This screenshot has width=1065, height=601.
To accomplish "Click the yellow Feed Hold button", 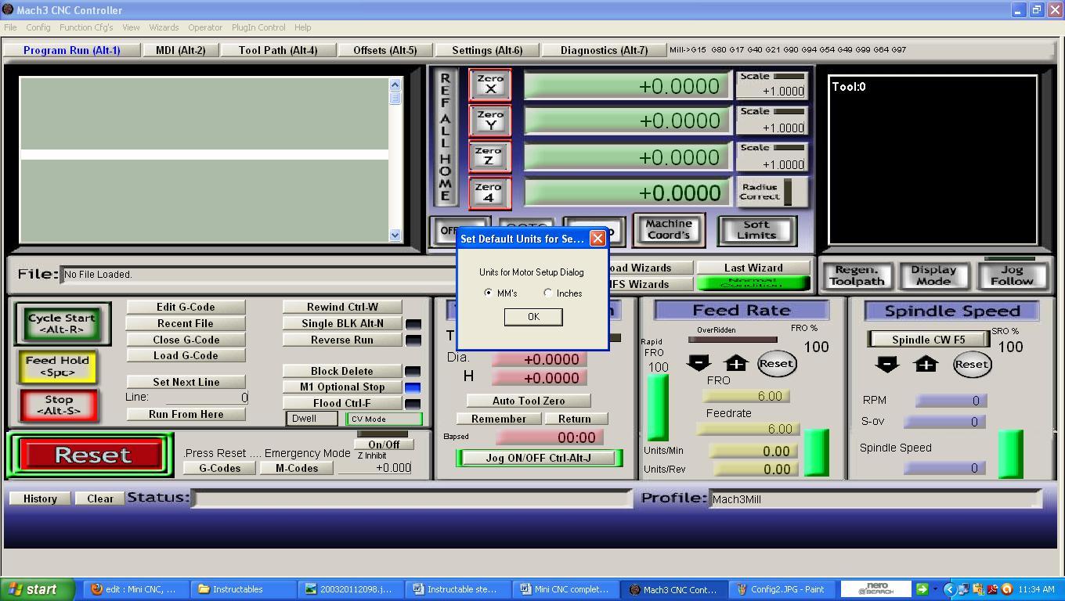I will [57, 366].
